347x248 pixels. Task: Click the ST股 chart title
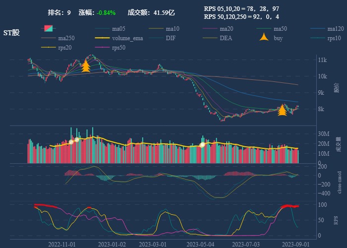point(12,33)
